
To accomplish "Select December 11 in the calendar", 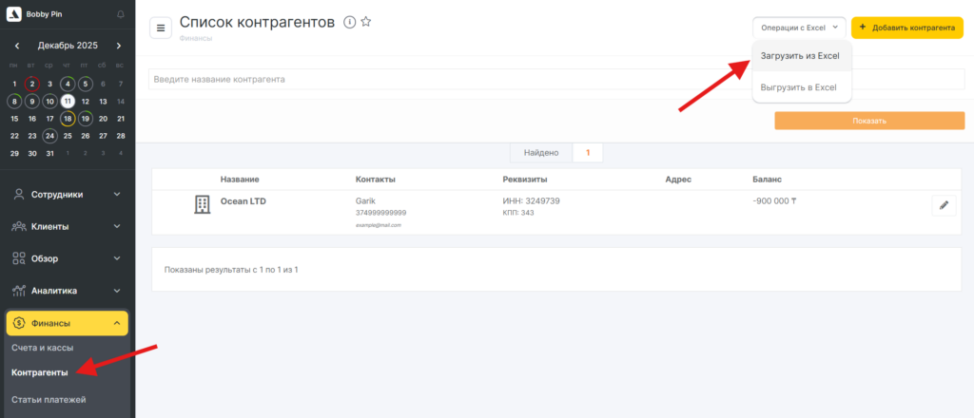I will coord(68,101).
